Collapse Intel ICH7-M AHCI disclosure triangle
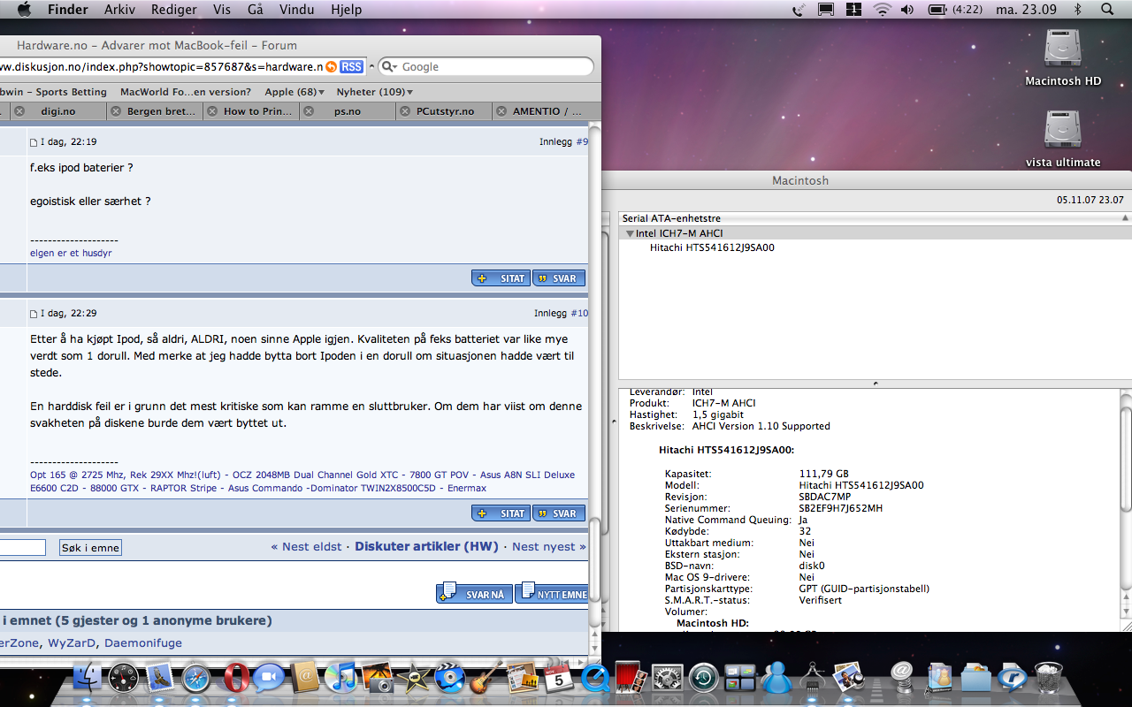The image size is (1132, 707). [630, 234]
